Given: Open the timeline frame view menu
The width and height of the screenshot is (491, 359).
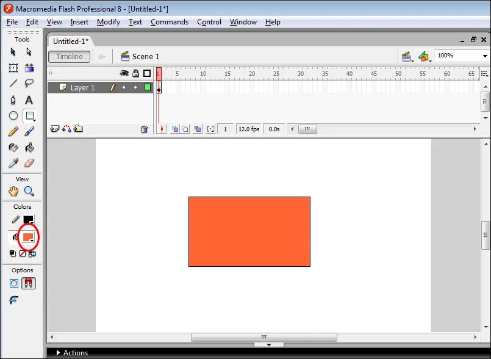Looking at the screenshot, I should tap(485, 74).
